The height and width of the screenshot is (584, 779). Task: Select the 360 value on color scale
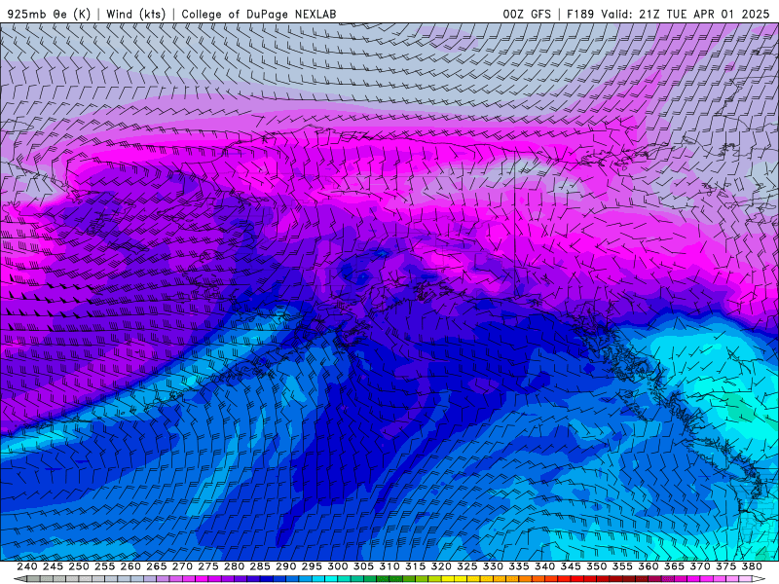point(649,566)
